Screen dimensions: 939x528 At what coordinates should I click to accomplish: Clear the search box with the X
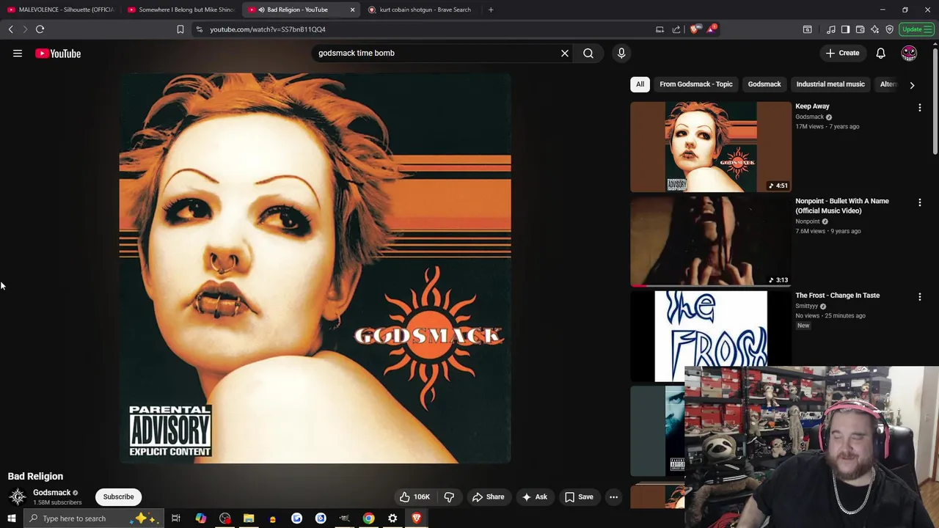point(565,53)
